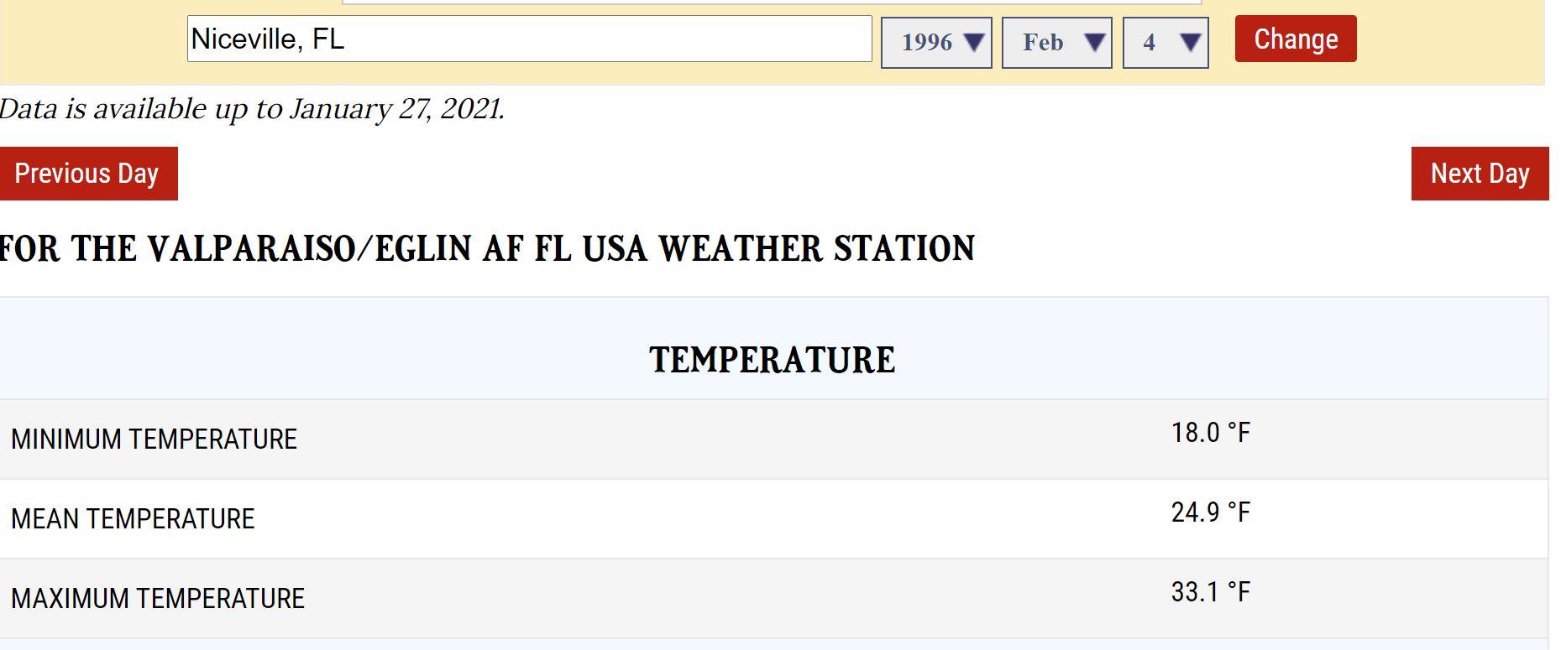Click the day dropdown arrow icon
Screen dimensions: 1561x650
(1190, 42)
